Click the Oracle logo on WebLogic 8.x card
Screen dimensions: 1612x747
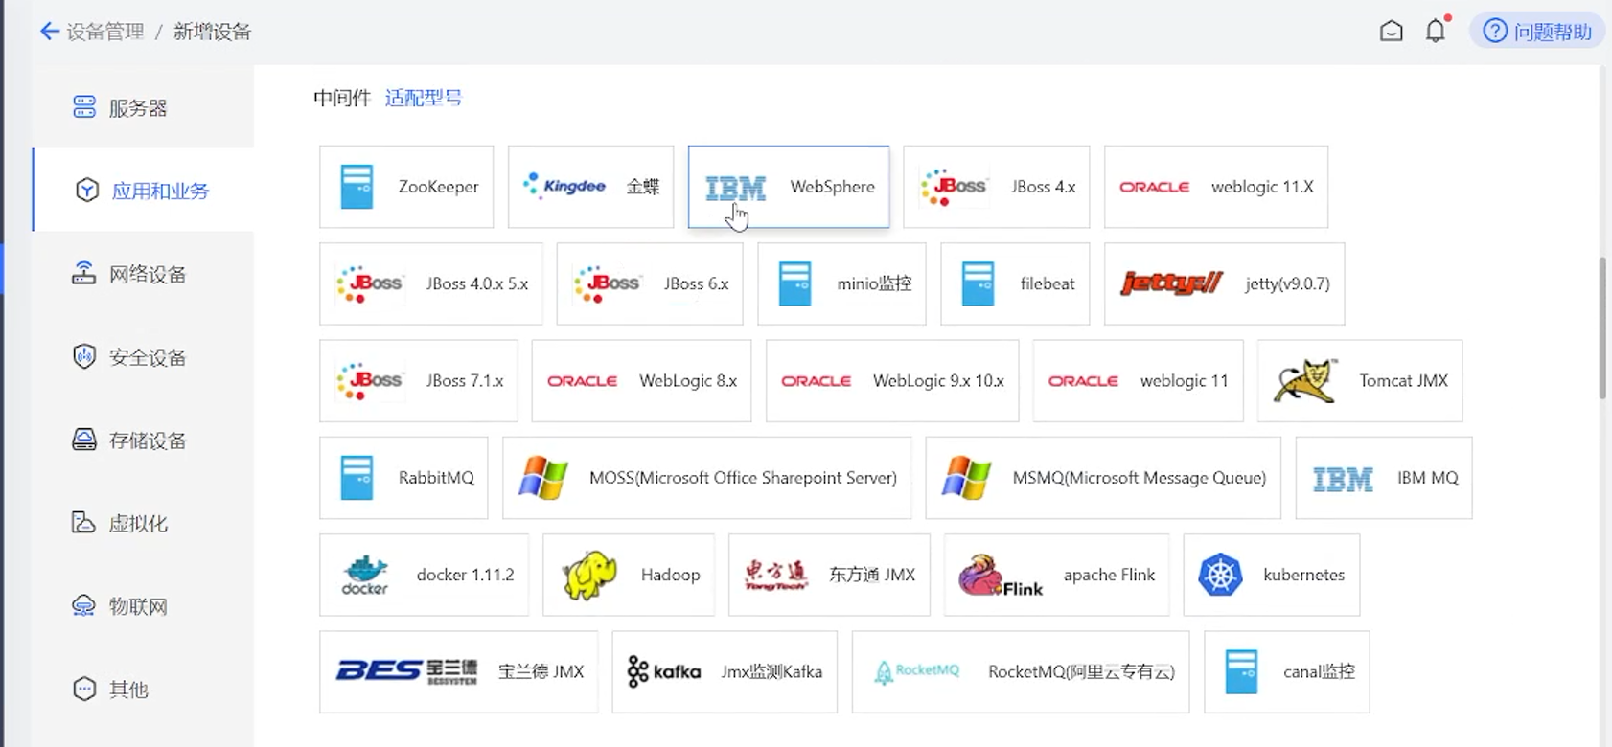(582, 381)
